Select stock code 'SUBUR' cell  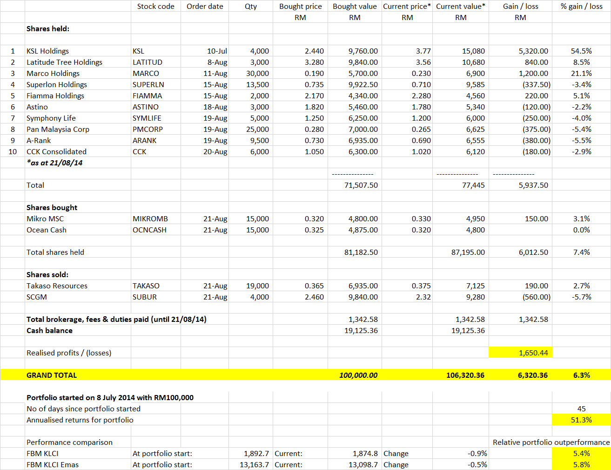click(x=156, y=297)
